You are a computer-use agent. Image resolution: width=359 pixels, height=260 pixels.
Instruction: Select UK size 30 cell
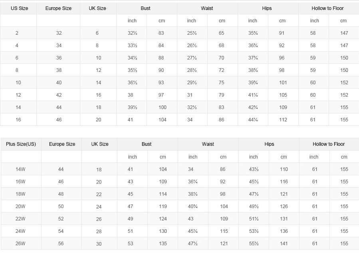99,244
